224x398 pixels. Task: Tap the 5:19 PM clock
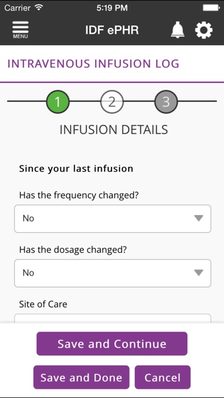click(112, 8)
